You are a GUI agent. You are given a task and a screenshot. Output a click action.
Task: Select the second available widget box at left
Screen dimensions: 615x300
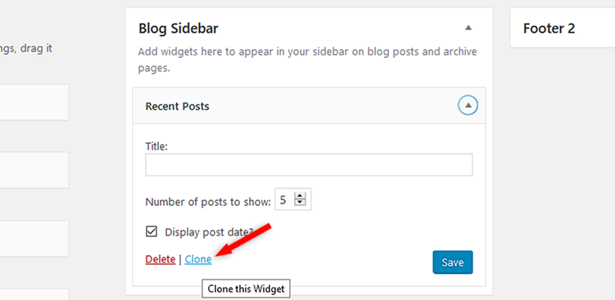(x=34, y=170)
